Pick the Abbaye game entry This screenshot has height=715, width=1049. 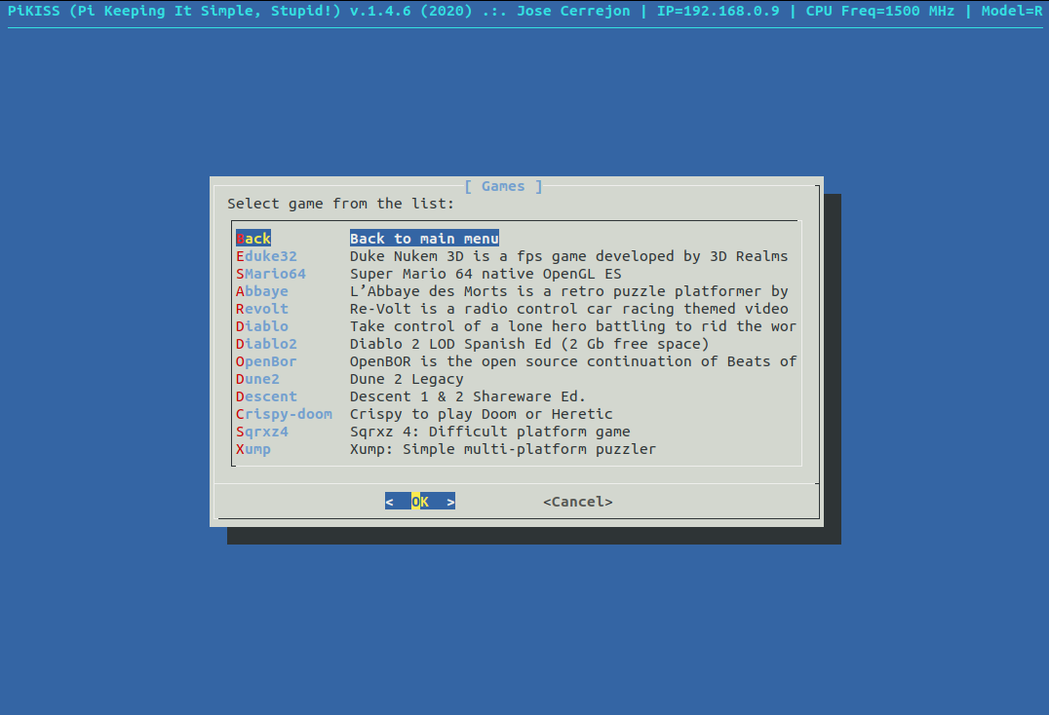click(x=262, y=291)
